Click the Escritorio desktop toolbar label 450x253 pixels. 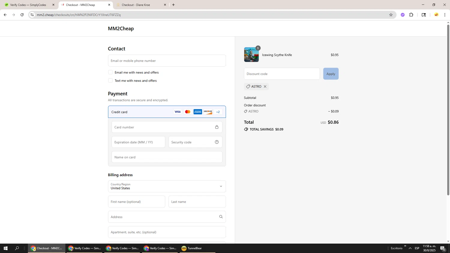[x=397, y=248]
